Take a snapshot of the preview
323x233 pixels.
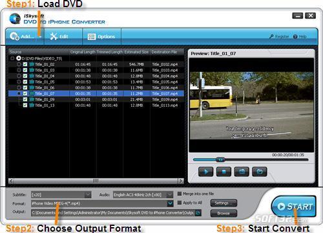(242, 172)
